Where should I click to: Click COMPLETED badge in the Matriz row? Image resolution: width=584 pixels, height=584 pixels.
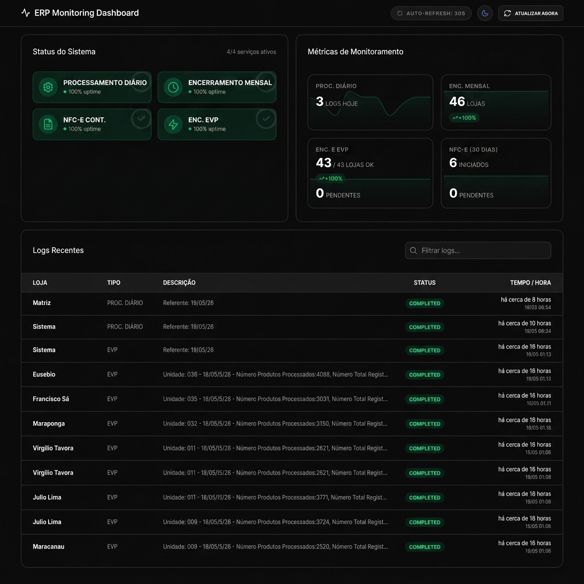point(424,303)
